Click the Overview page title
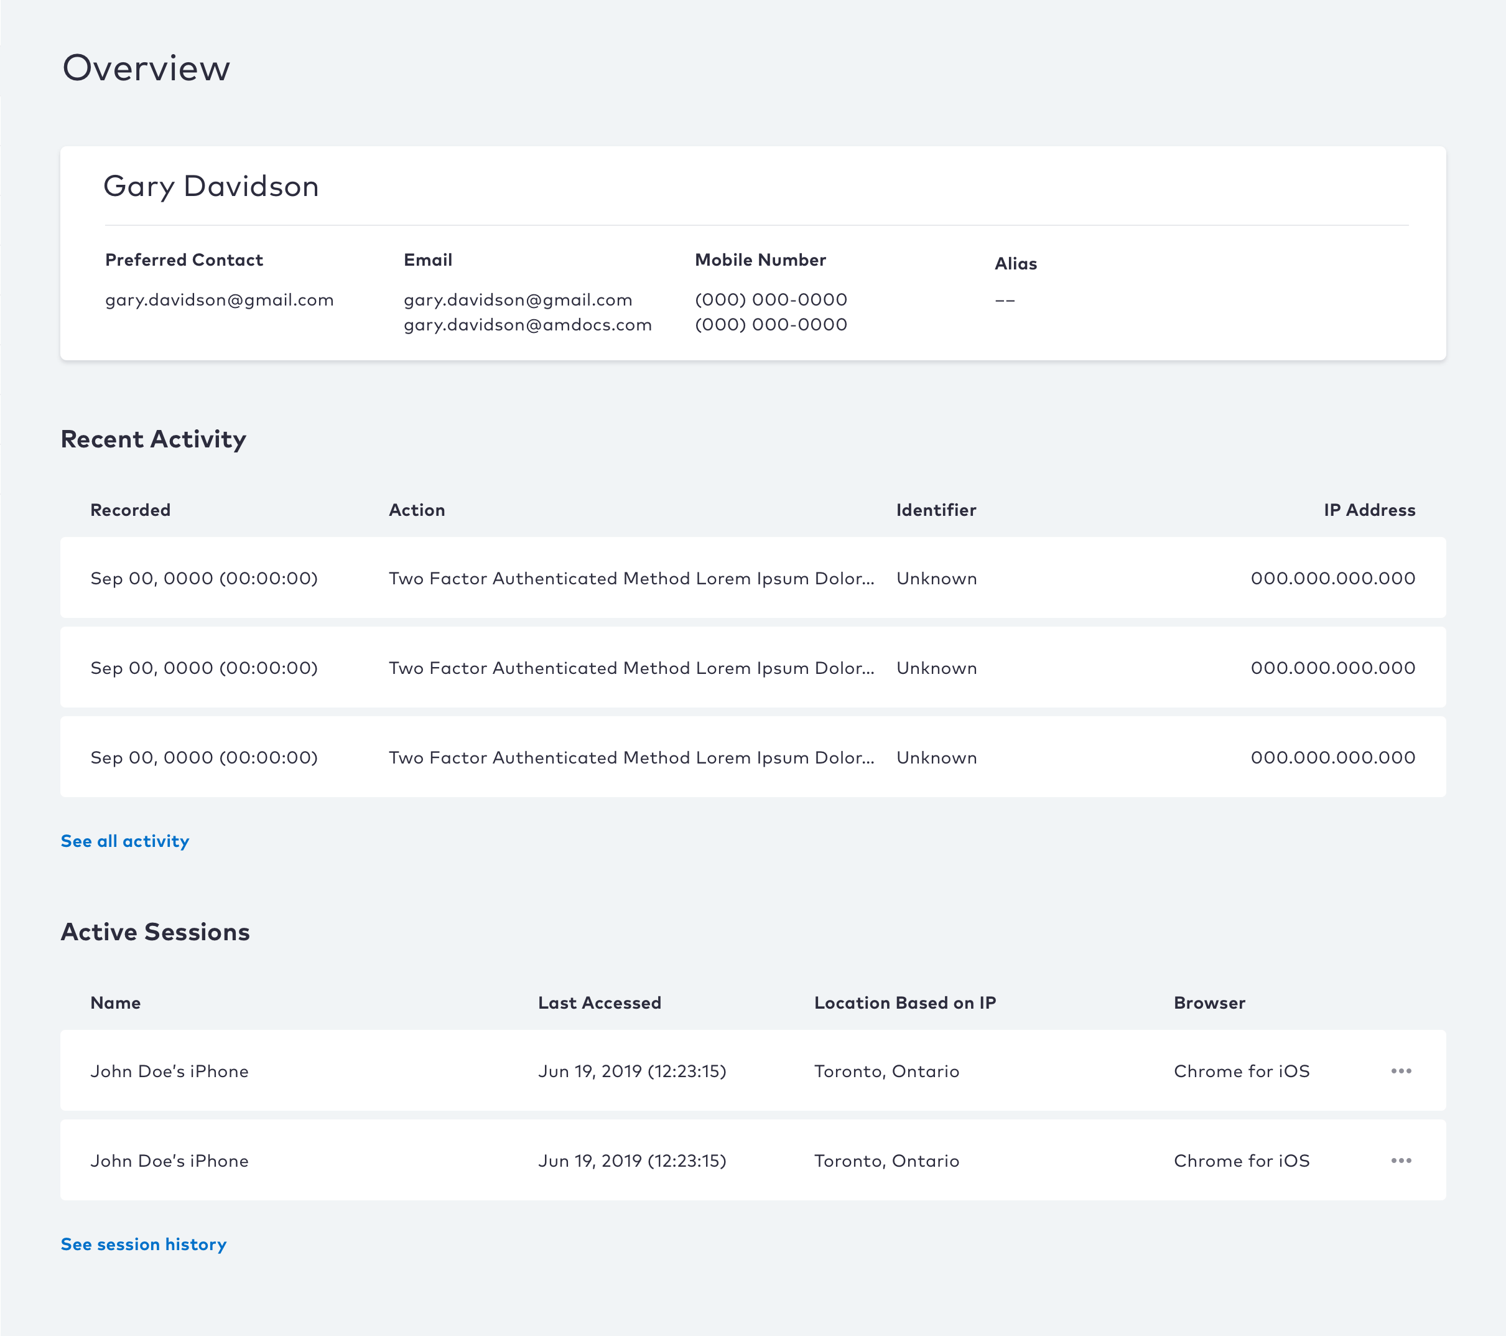Screen dimensions: 1506x1336 (x=147, y=68)
